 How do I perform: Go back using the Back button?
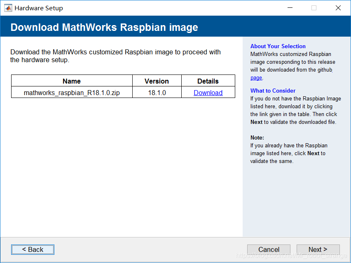tap(33, 249)
